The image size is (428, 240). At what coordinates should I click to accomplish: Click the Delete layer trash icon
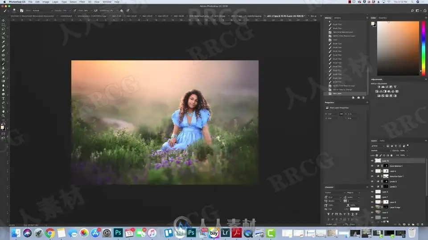point(422,224)
